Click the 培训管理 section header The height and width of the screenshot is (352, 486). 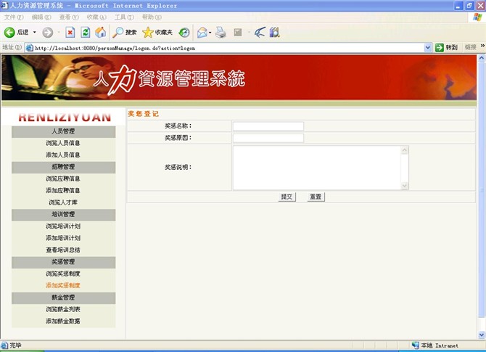[x=64, y=215]
